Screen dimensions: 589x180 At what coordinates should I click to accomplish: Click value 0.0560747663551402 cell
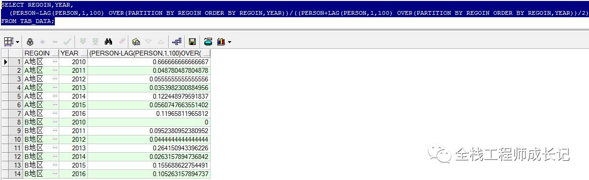tap(150, 105)
